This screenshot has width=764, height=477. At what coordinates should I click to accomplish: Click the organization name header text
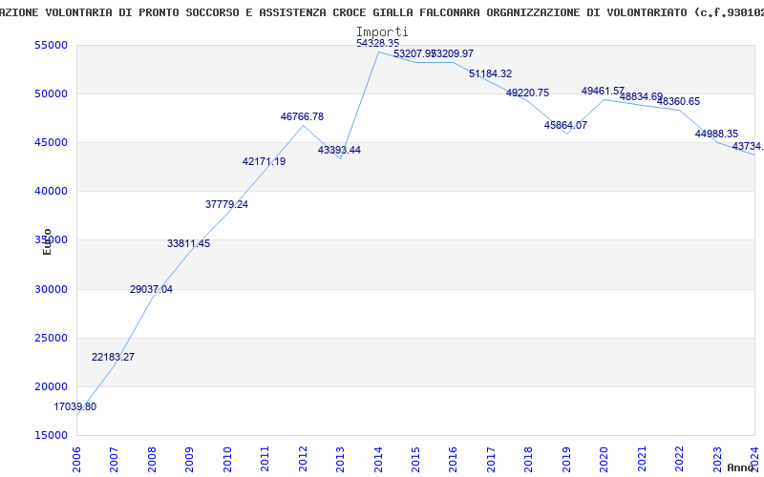(382, 13)
